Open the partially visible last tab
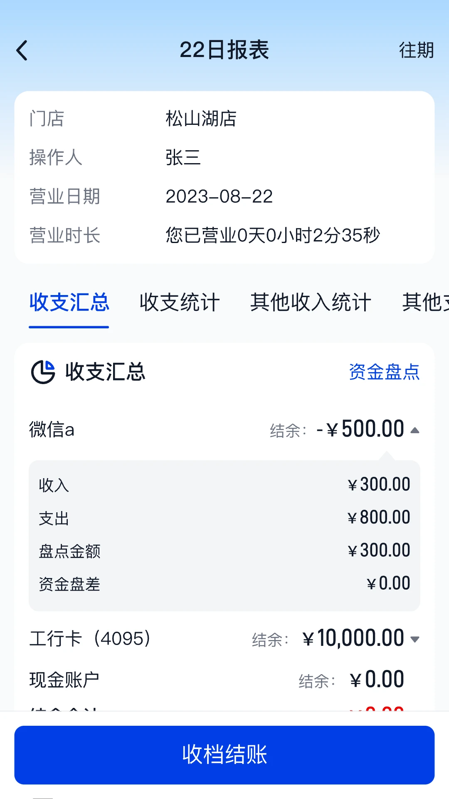The image size is (449, 799). 425,303
